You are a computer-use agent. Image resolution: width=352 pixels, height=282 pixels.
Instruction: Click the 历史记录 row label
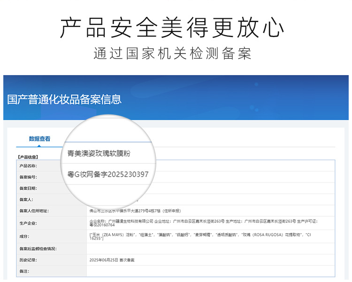[x=28, y=260]
